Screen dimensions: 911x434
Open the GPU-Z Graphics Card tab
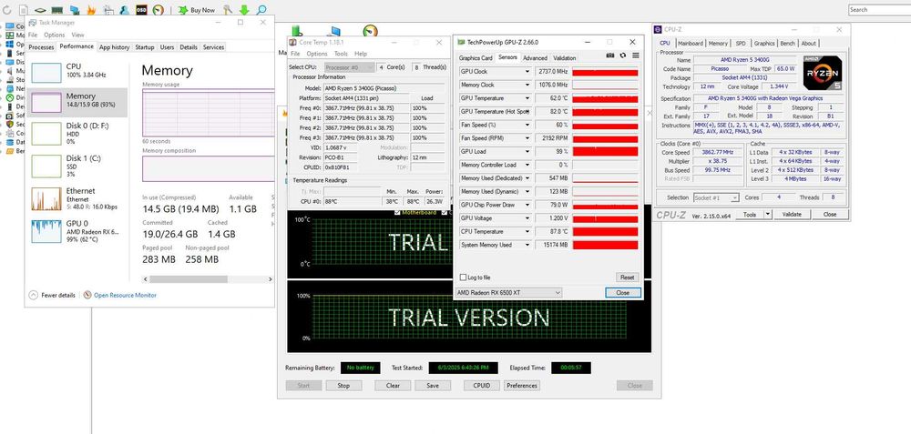tap(476, 58)
